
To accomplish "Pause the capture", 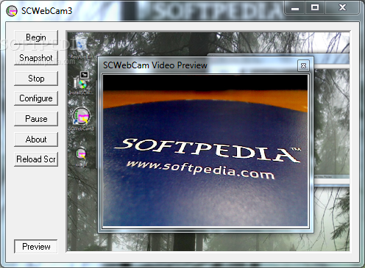I will pyautogui.click(x=36, y=119).
